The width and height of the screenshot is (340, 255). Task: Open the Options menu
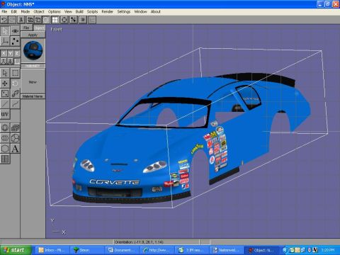[55, 11]
